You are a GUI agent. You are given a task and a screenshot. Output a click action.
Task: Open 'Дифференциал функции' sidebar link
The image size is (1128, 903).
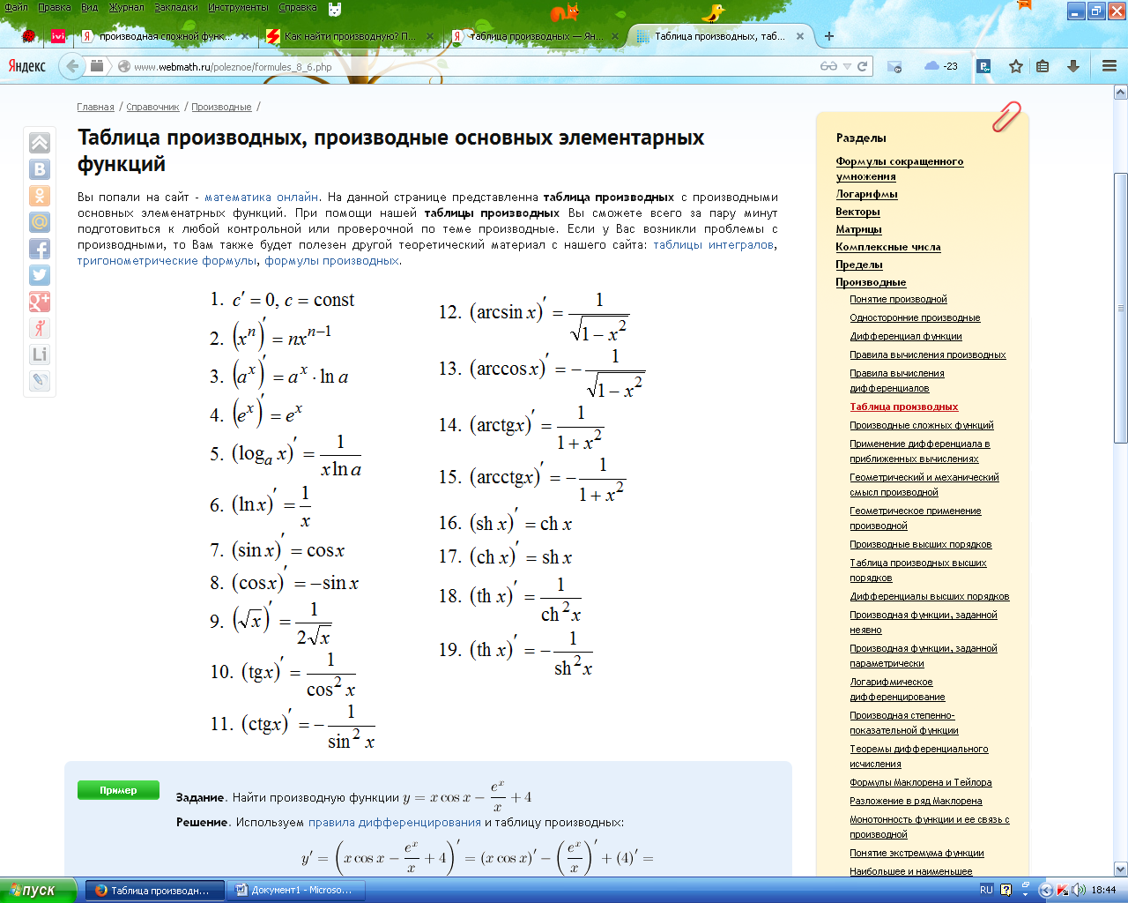pos(905,336)
